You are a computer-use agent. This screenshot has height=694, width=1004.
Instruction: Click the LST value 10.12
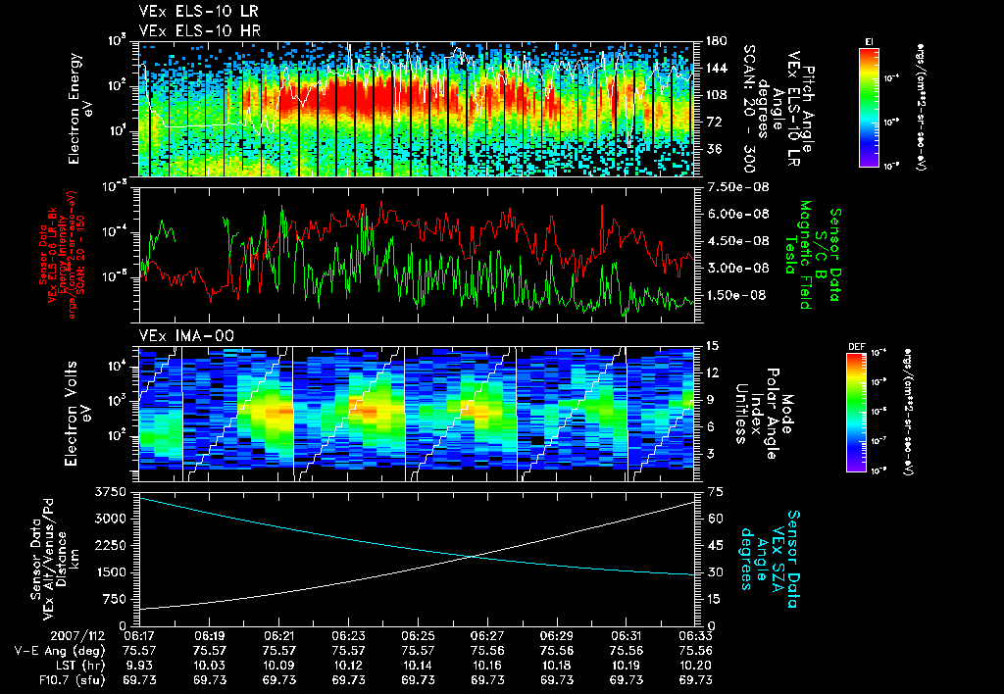pos(348,666)
